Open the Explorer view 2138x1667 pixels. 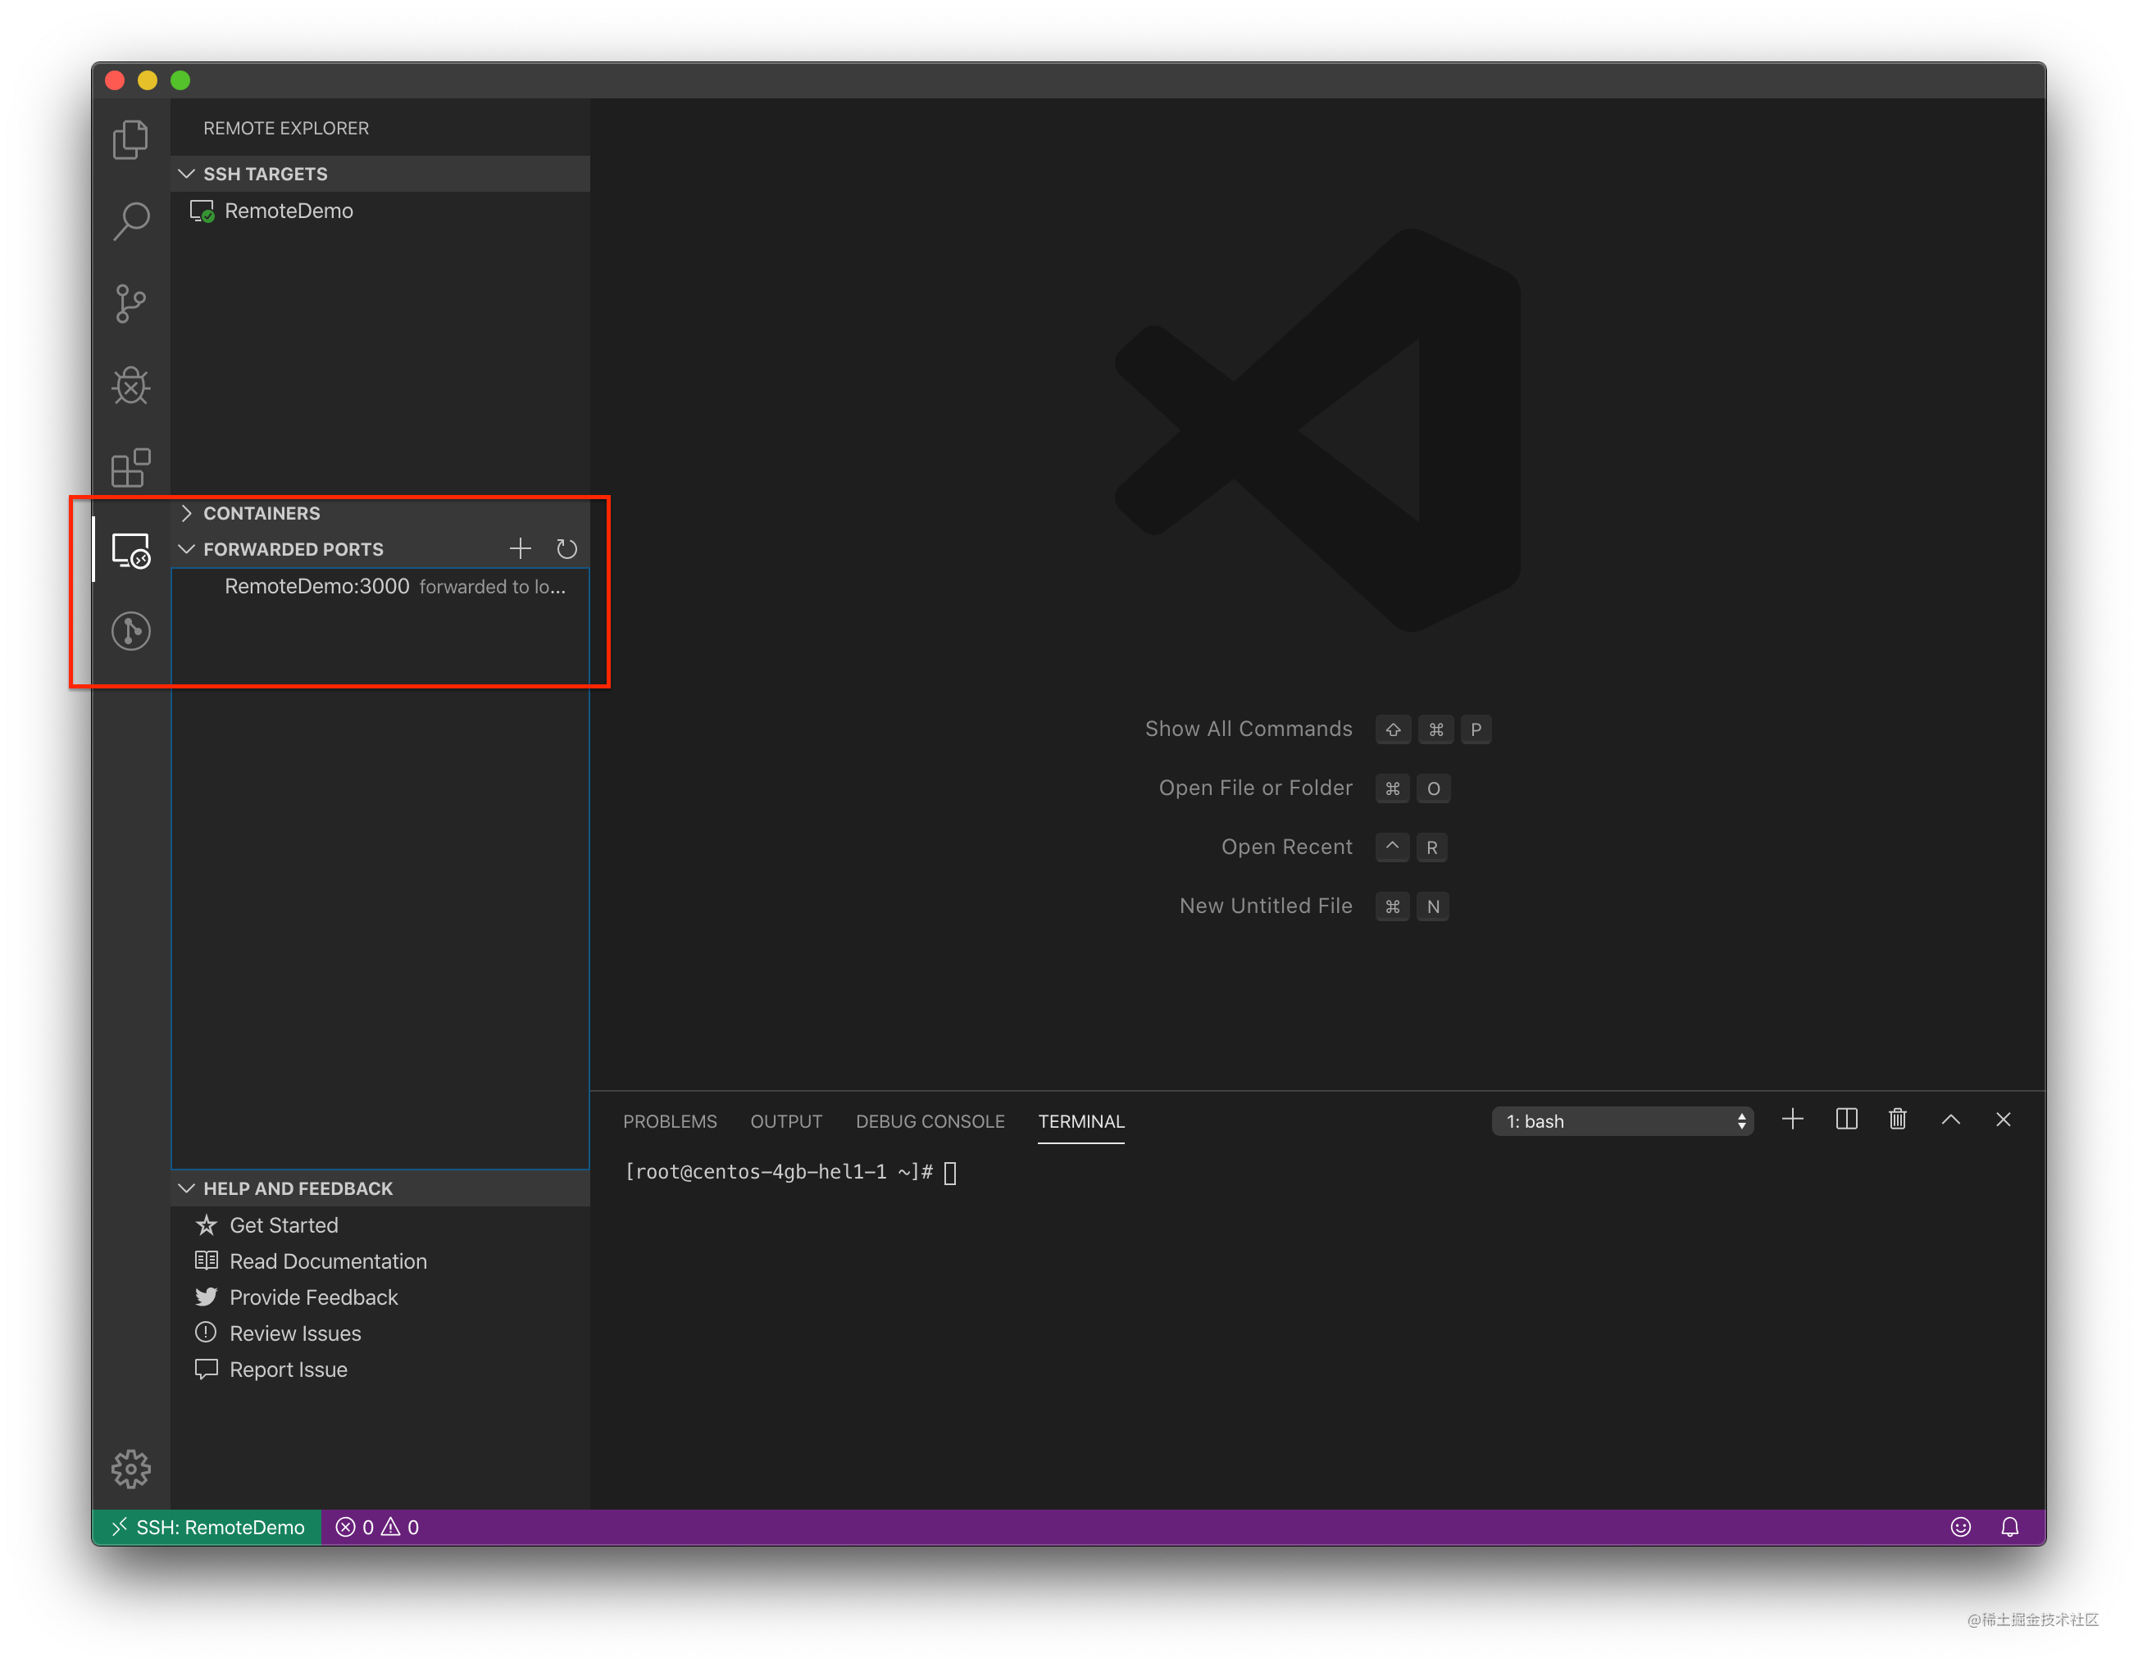click(130, 139)
